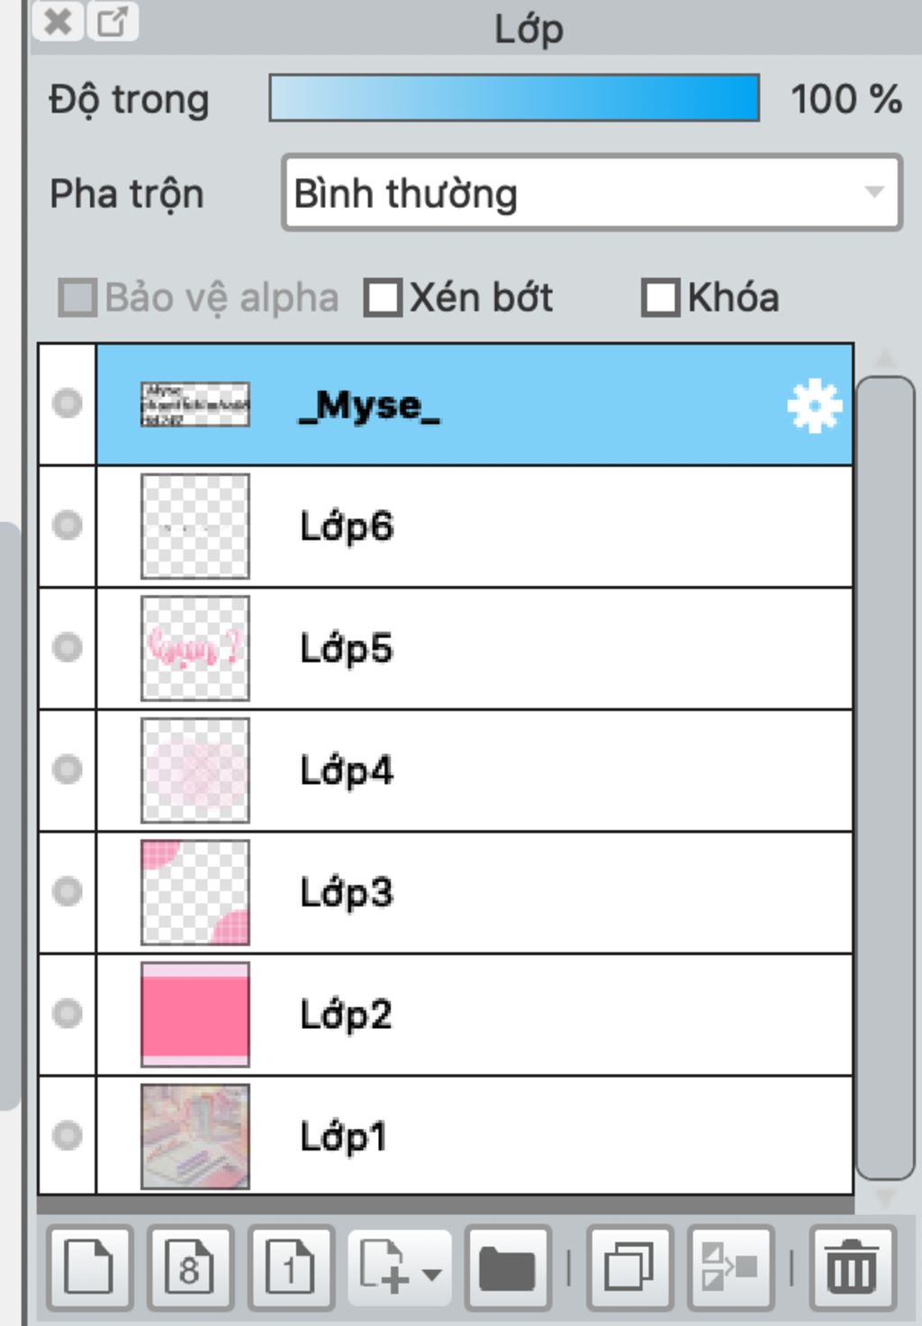The width and height of the screenshot is (922, 1326).
Task: Create a new layer folder
Action: tap(508, 1267)
